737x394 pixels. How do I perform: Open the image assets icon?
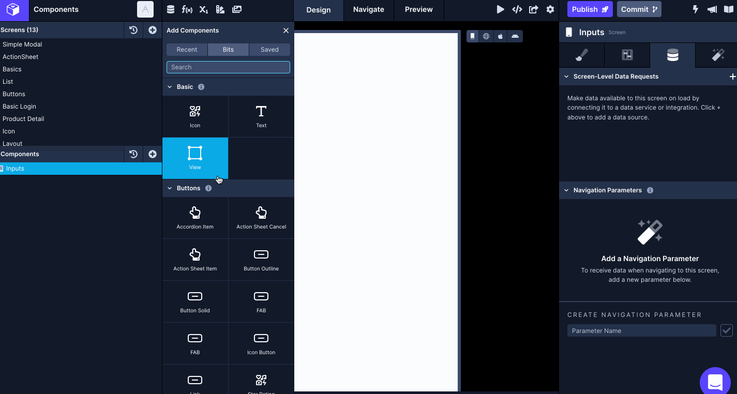pos(237,9)
